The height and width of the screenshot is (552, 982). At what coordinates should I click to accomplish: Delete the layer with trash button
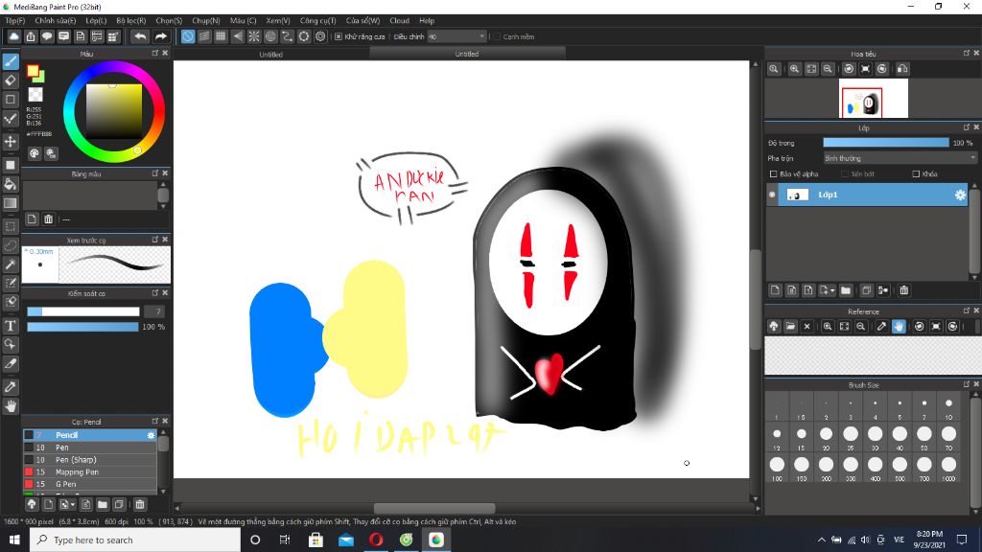tap(903, 290)
